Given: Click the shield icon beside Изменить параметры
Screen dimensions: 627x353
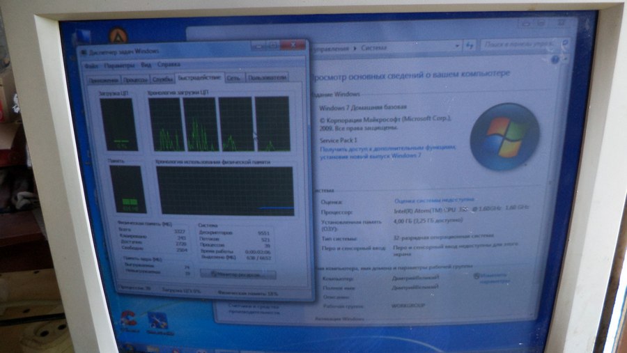Looking at the screenshot, I should point(477,276).
